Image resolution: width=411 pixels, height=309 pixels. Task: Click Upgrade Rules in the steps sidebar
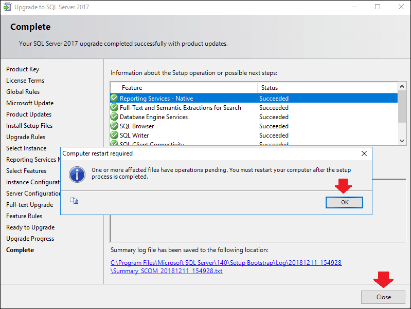(x=26, y=137)
